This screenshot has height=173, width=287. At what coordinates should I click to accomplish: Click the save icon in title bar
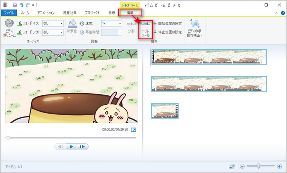(x=14, y=5)
